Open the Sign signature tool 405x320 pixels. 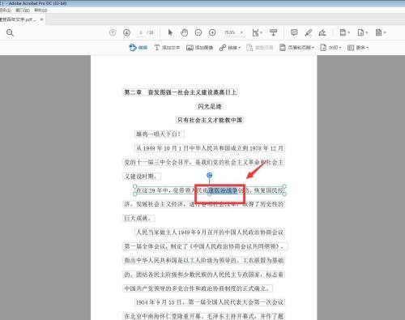pyautogui.click(x=322, y=32)
